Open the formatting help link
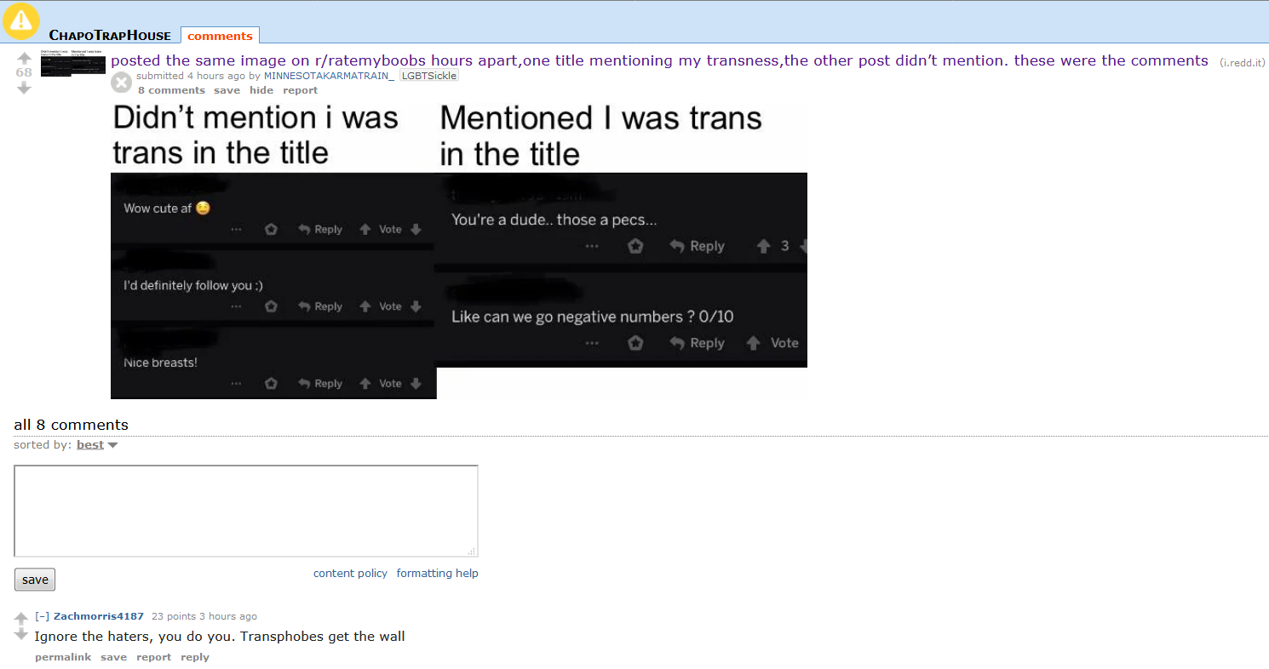The image size is (1269, 669). [x=437, y=573]
